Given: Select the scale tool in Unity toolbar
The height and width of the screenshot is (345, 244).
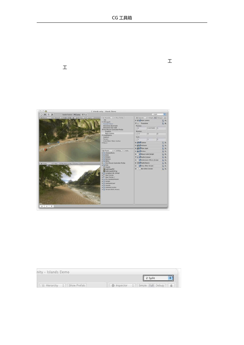Looking at the screenshot, I should pyautogui.click(x=52, y=115).
